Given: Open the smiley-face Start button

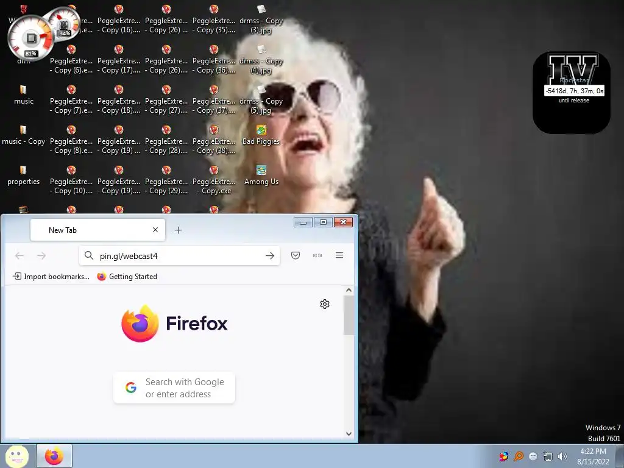Looking at the screenshot, I should 16,456.
